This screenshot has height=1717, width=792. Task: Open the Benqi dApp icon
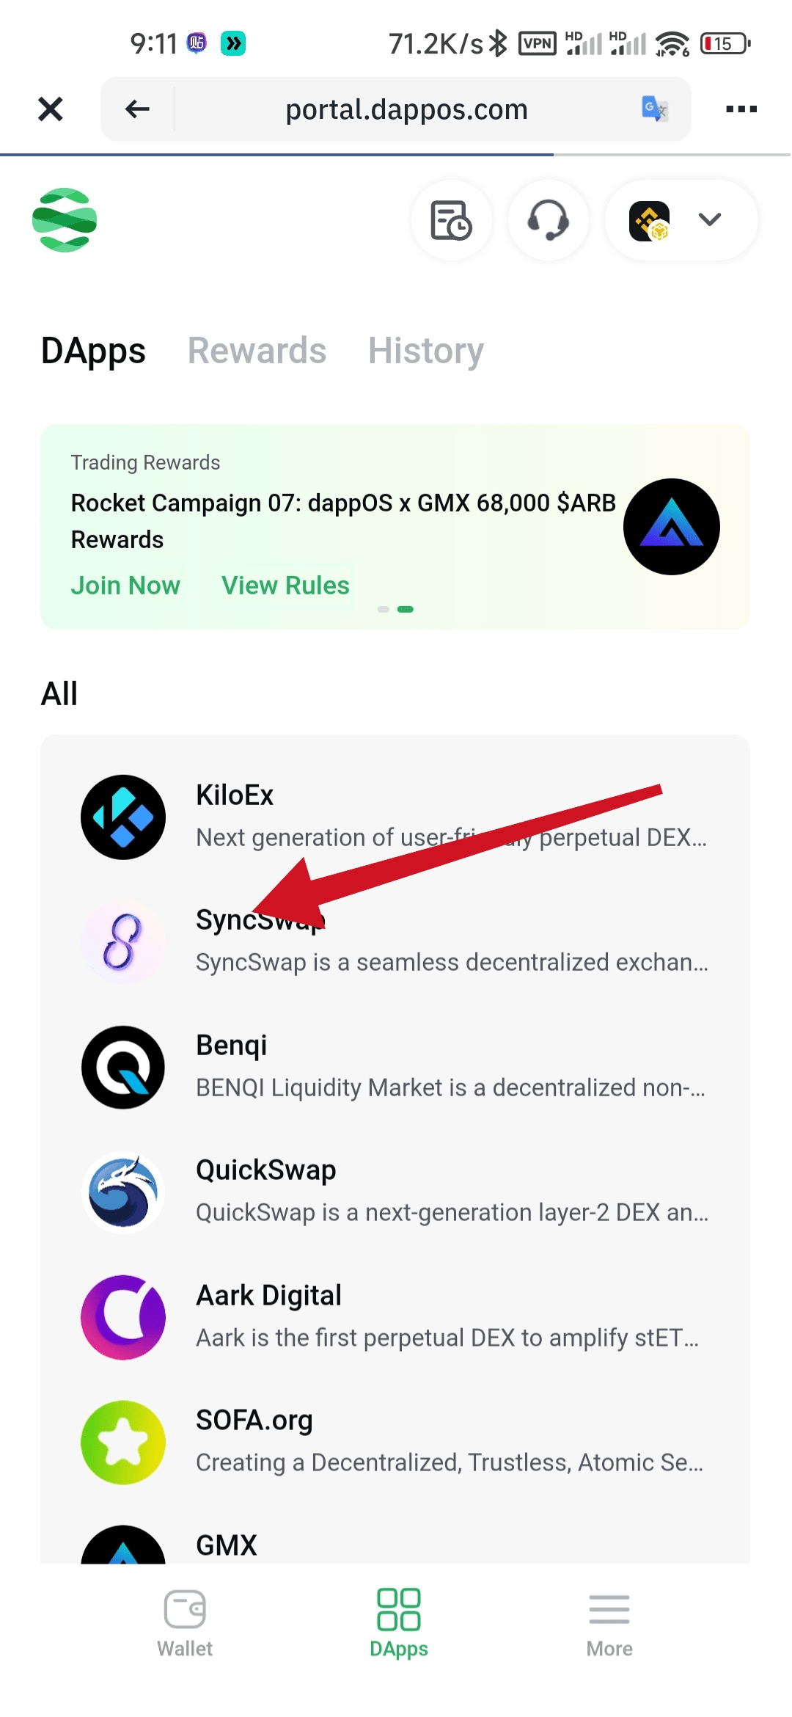[123, 1067]
